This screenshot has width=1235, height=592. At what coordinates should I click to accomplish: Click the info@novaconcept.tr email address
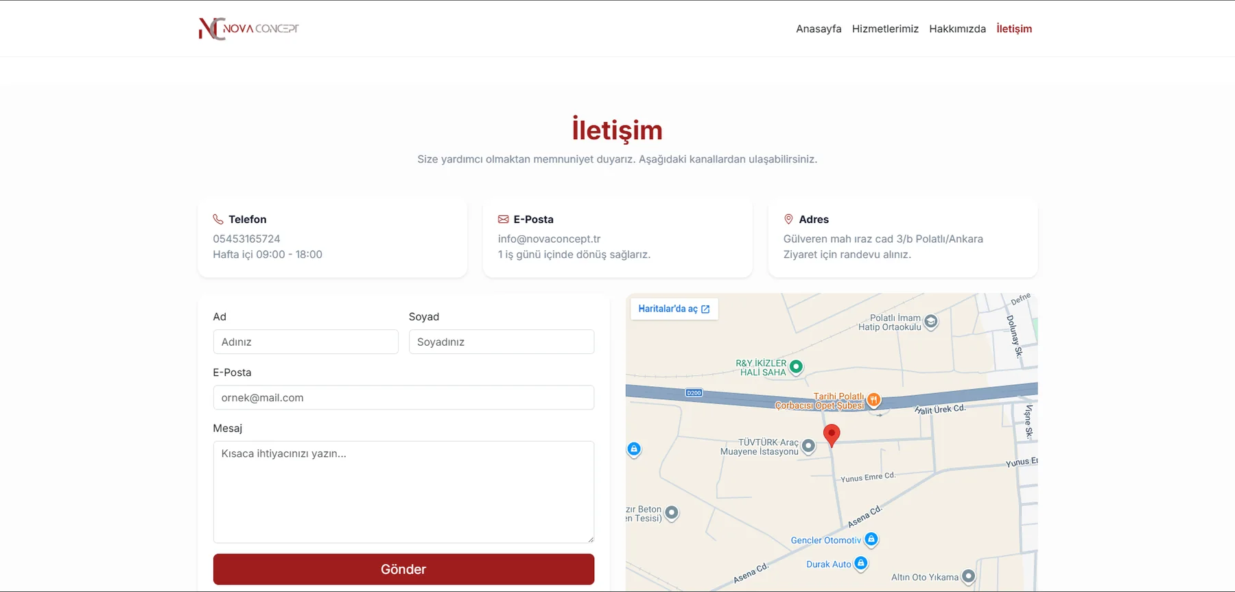click(549, 239)
